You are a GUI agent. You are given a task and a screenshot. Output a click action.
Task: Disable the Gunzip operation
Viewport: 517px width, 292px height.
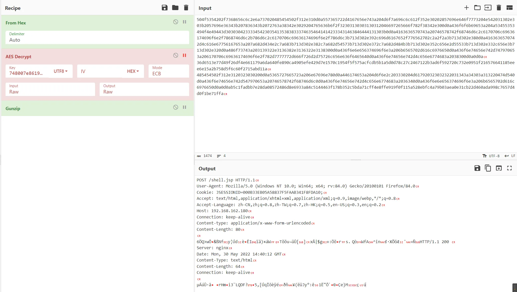176,107
